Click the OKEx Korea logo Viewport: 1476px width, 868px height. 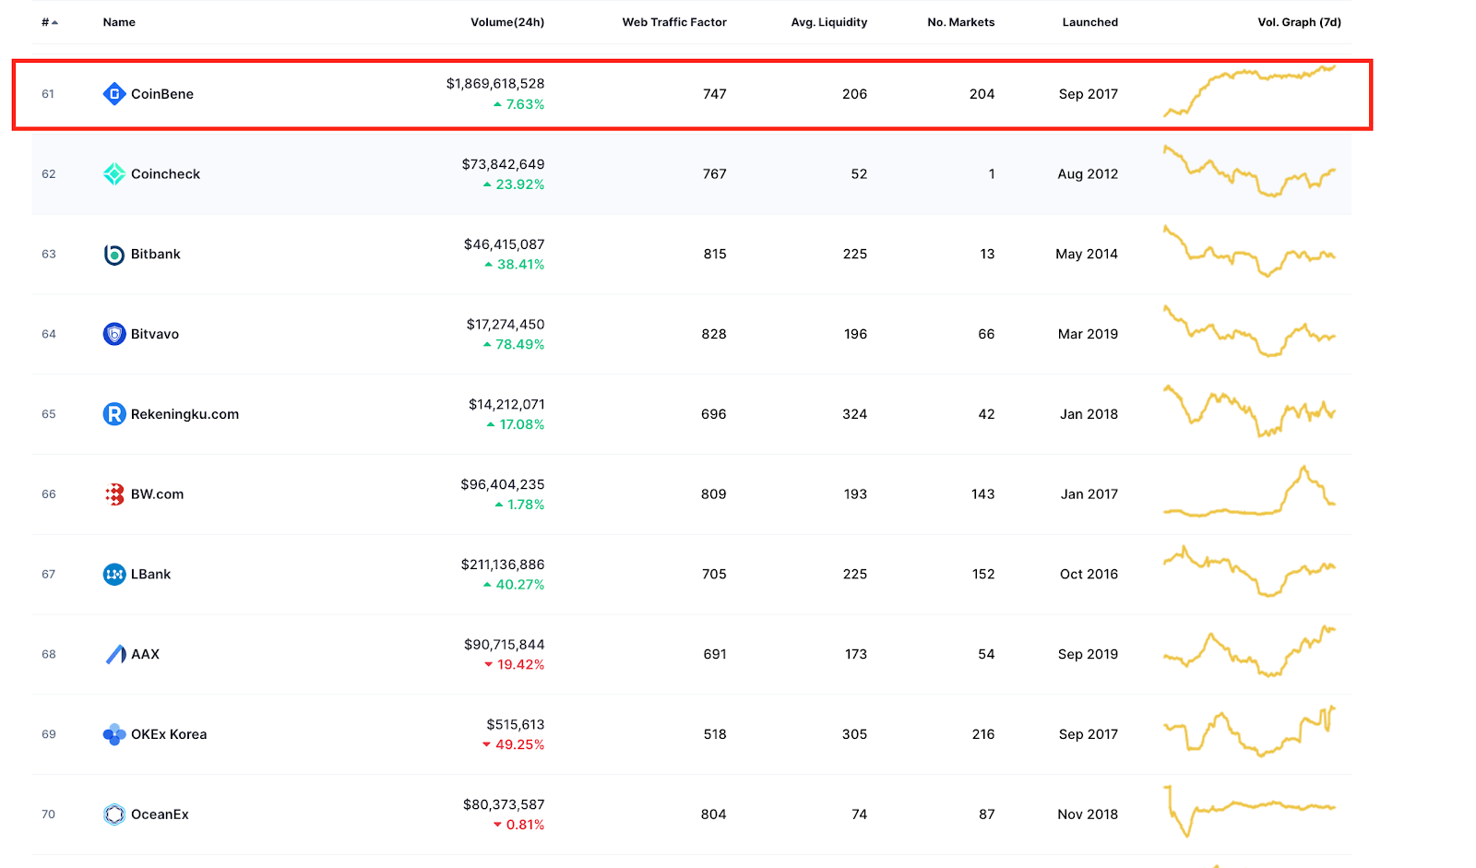[114, 734]
